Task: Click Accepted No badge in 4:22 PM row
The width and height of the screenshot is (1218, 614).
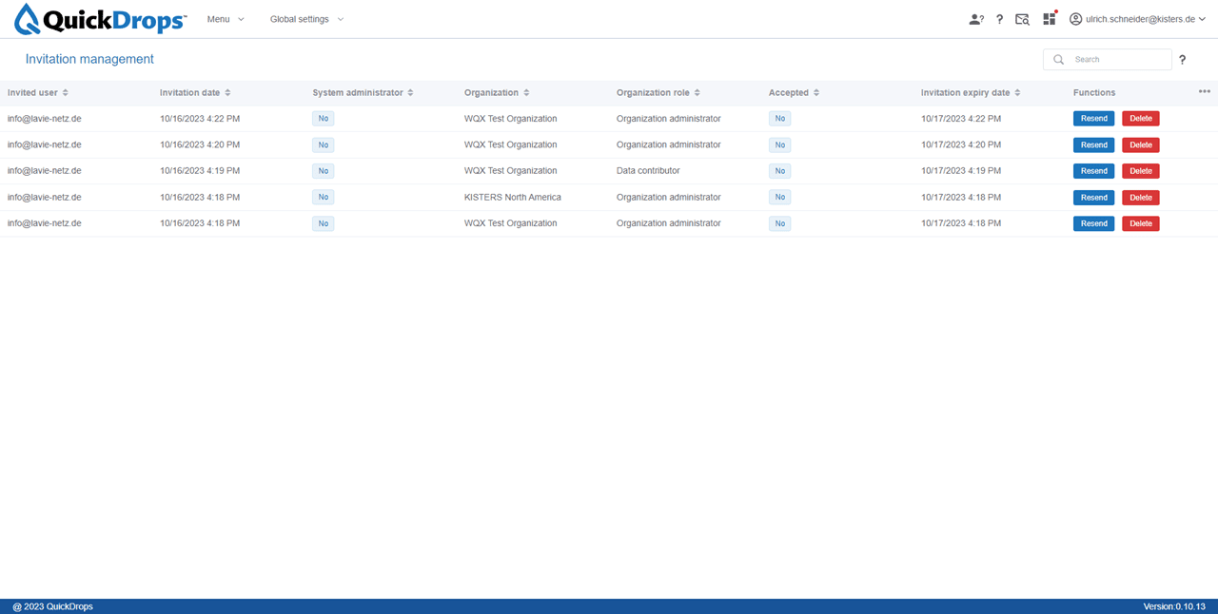Action: (x=780, y=119)
